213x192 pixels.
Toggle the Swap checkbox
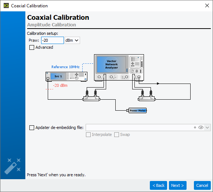116,135
